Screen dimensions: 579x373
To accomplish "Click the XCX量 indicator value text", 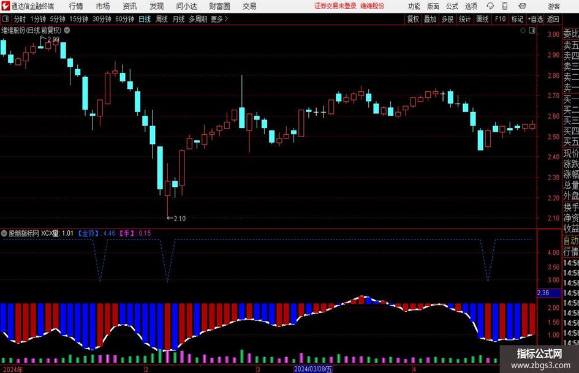I will 57,233.
